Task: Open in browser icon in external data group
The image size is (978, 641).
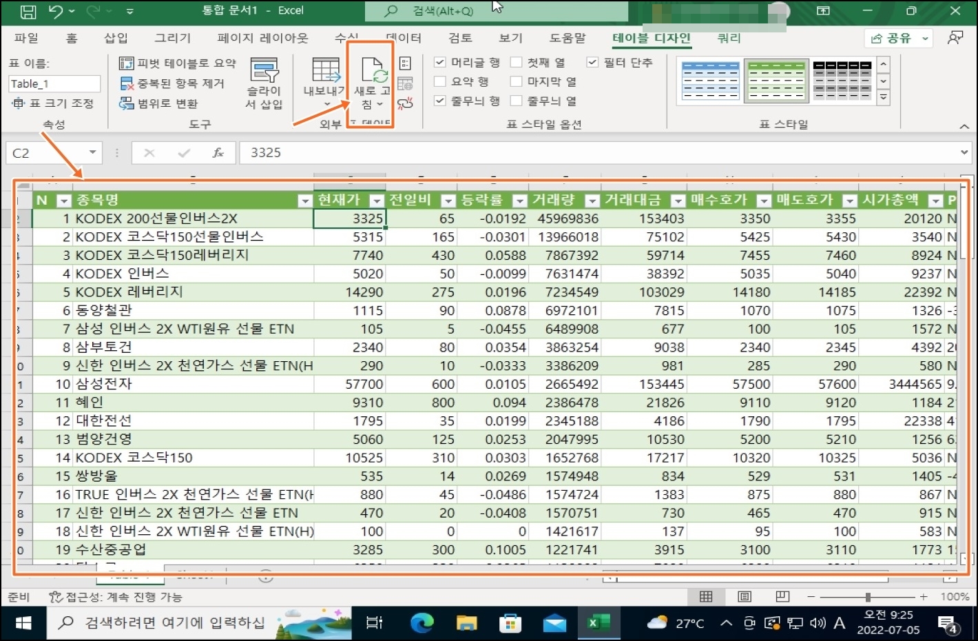Action: [405, 83]
